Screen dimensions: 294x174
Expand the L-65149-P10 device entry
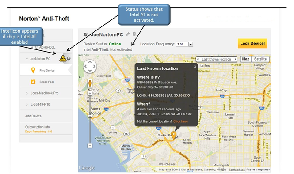(x=27, y=105)
